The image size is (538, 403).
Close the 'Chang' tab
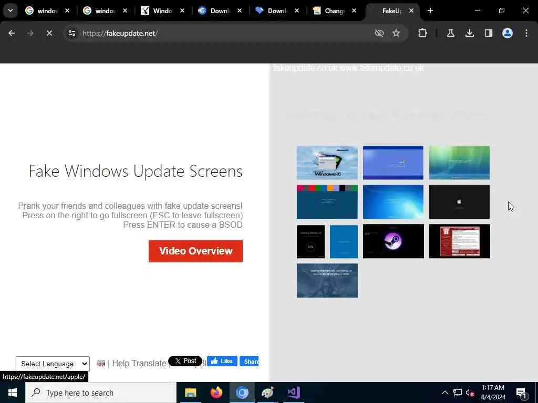[354, 10]
